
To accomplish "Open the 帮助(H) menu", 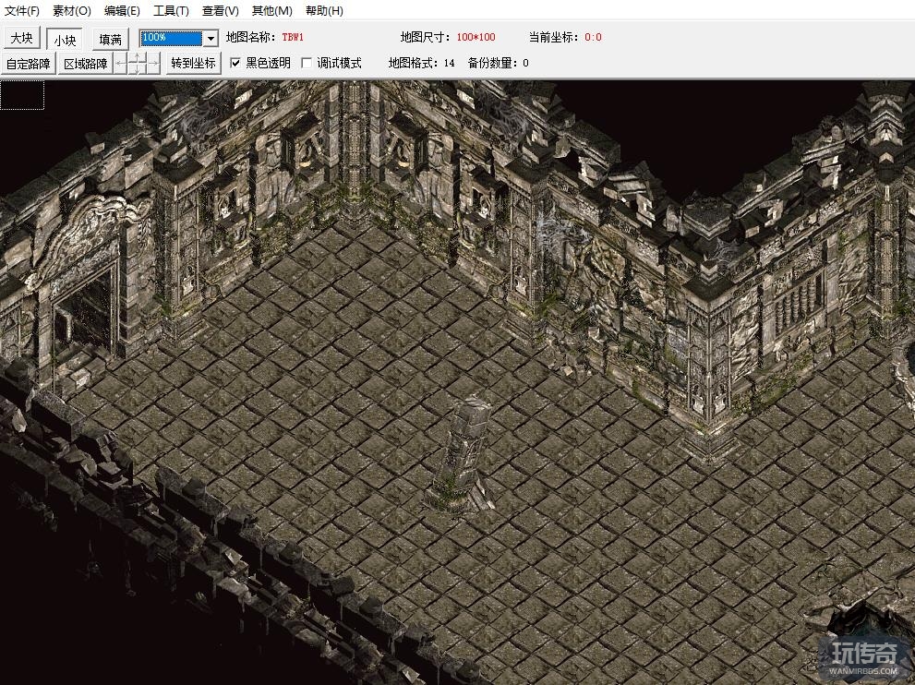I will coord(324,10).
